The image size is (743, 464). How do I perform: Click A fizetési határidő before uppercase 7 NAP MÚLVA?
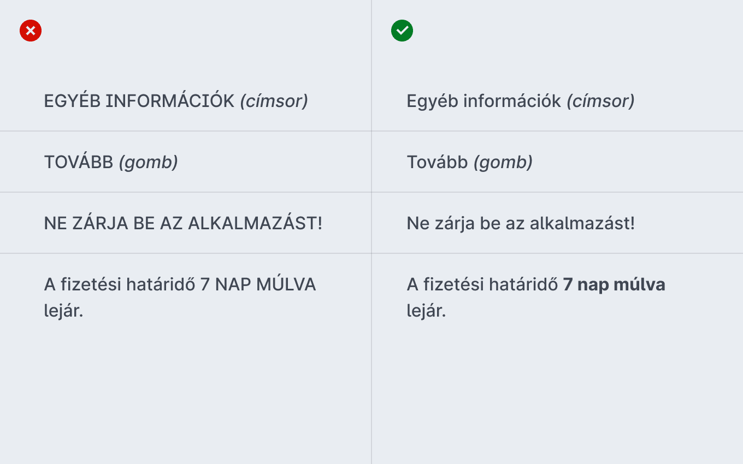pyautogui.click(x=120, y=284)
